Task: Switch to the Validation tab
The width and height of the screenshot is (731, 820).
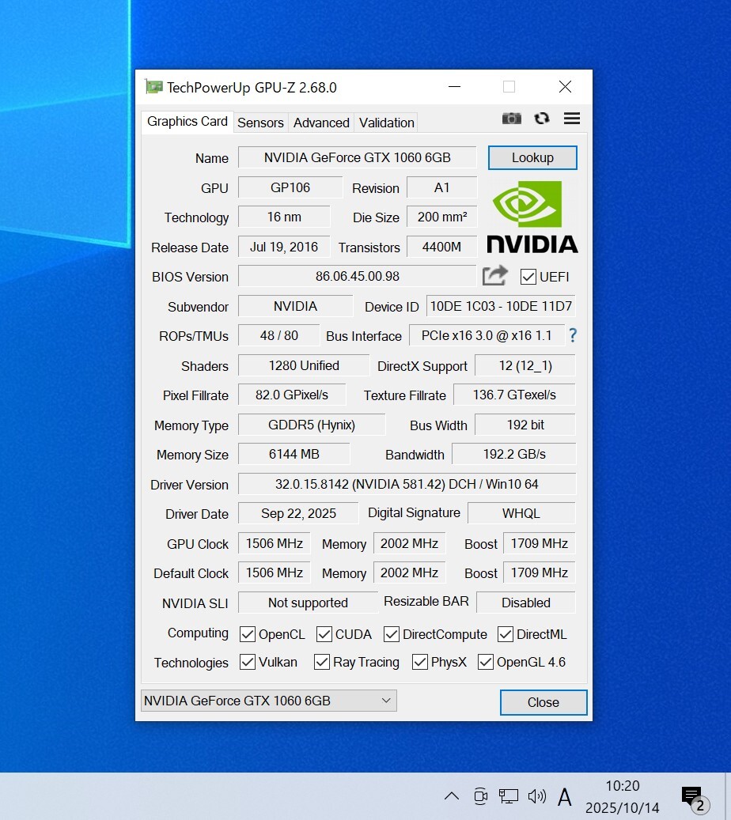Action: (x=386, y=123)
